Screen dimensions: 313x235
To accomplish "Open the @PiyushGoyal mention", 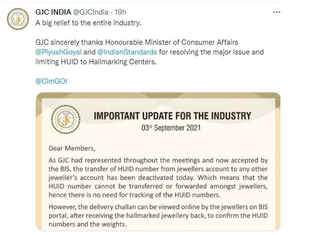I will [x=58, y=52].
